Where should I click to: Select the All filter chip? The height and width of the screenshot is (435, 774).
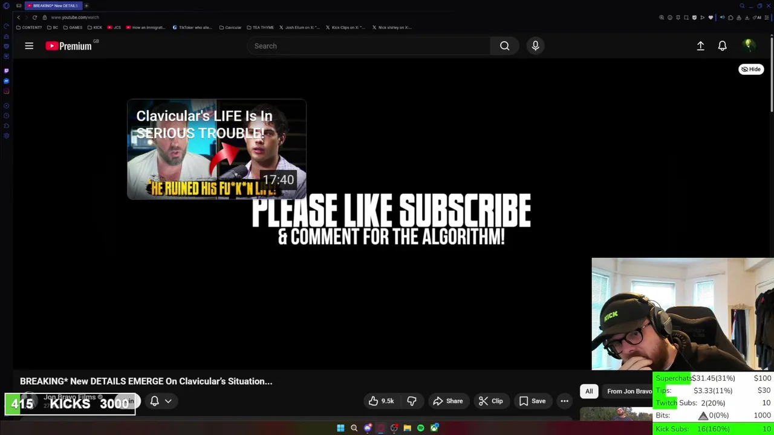tap(589, 391)
